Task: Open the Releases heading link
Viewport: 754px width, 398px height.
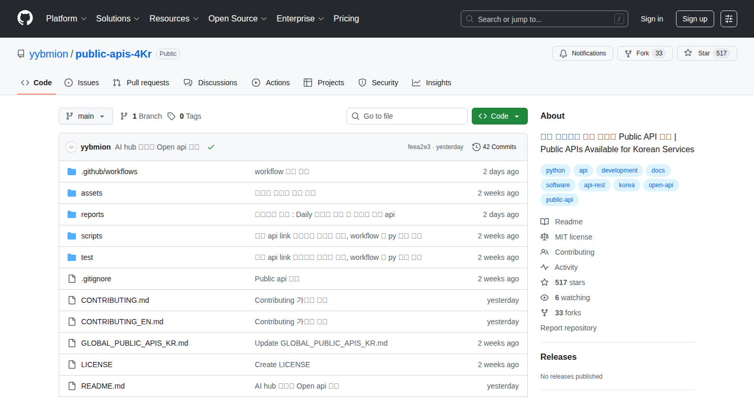Action: [558, 357]
